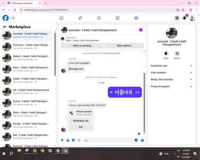Click Mark as pending button
The width and height of the screenshot is (200, 160).
tap(82, 46)
